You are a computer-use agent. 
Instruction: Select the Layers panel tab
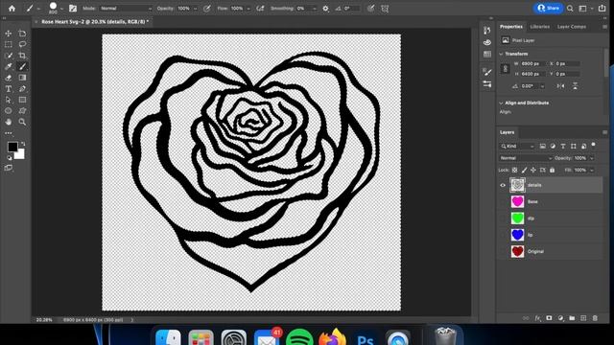coord(507,132)
